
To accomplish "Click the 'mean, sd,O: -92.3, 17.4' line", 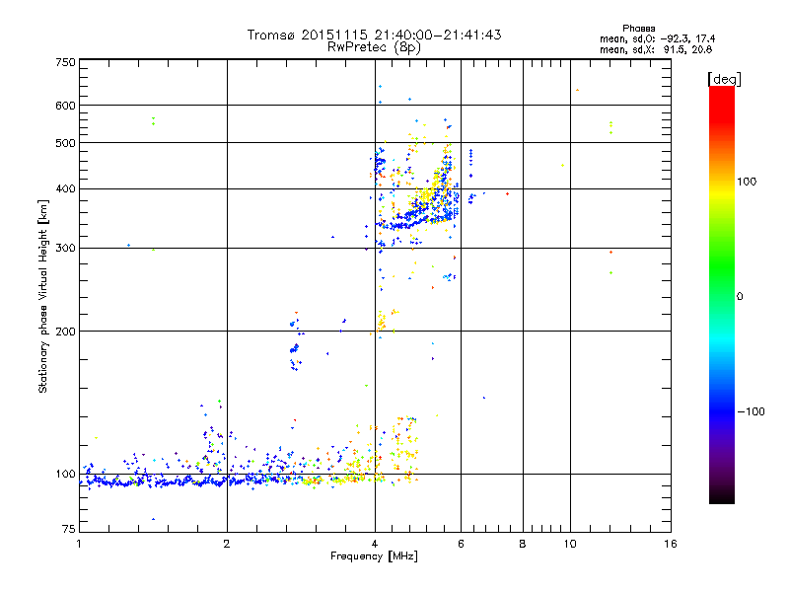I will tap(657, 38).
